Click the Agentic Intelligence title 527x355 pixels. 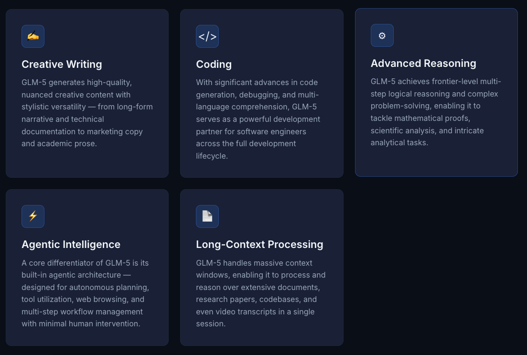pyautogui.click(x=71, y=245)
